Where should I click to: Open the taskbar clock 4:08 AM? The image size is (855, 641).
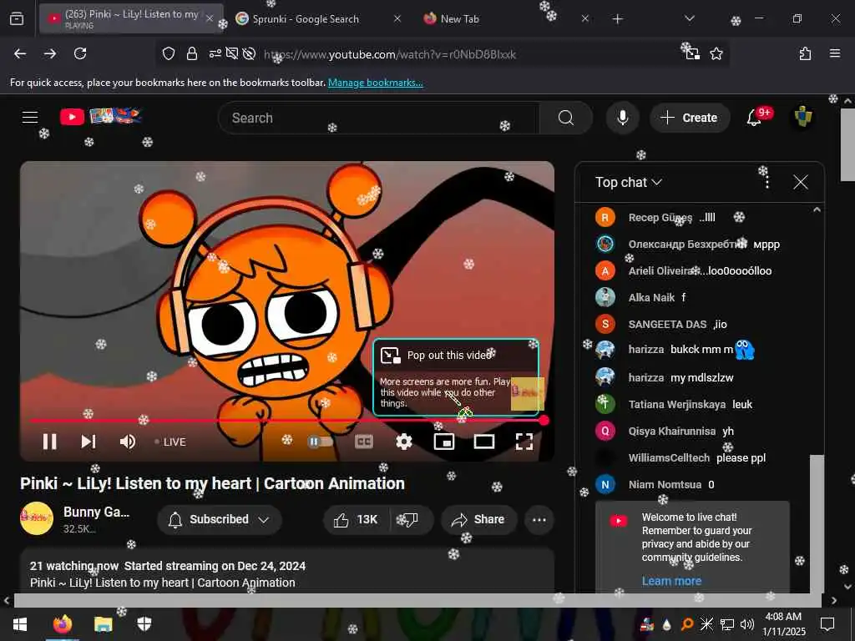783,624
